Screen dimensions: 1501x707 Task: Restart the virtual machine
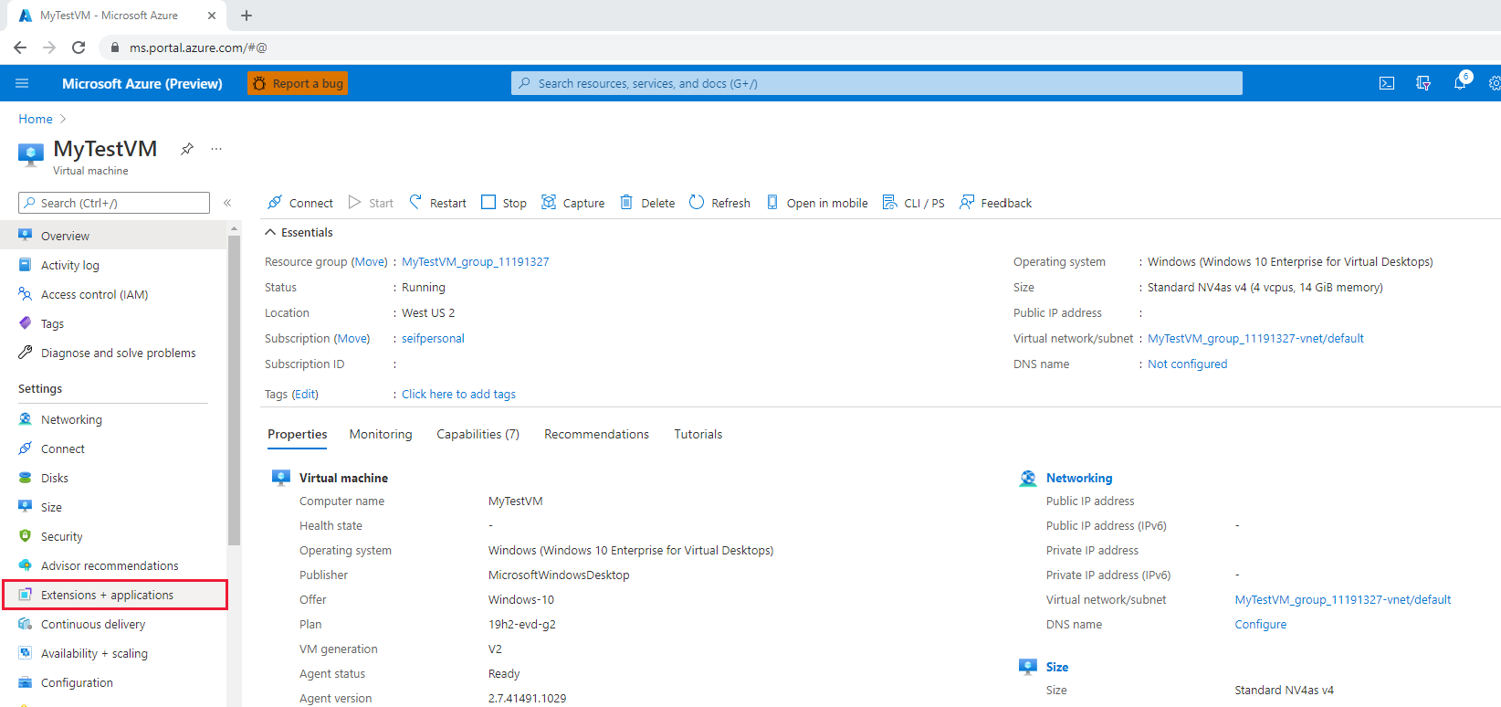437,203
